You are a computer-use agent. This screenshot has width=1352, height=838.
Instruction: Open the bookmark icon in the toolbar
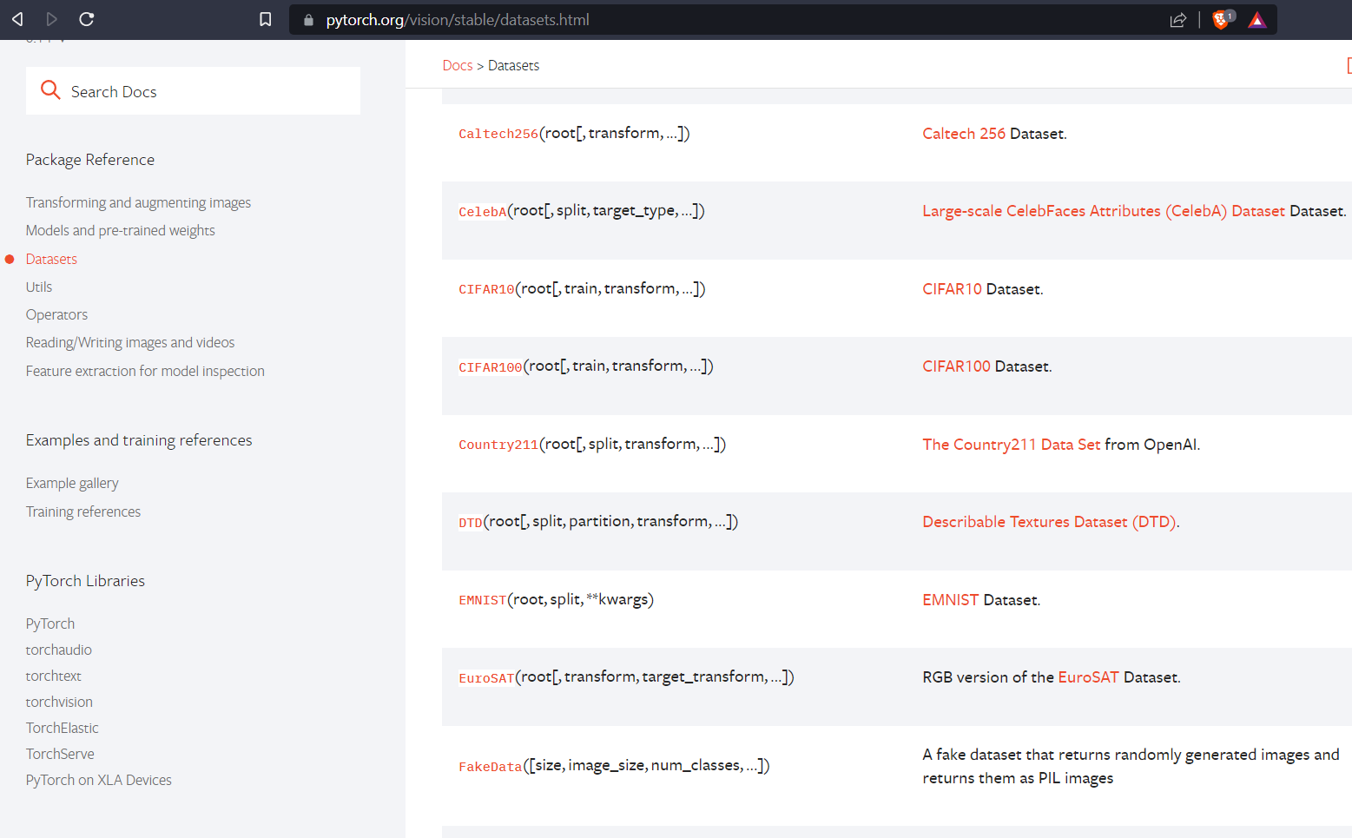pyautogui.click(x=265, y=18)
